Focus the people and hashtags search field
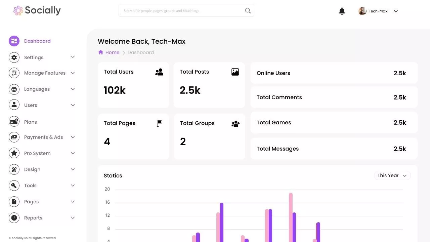430x242 pixels. tap(181, 11)
